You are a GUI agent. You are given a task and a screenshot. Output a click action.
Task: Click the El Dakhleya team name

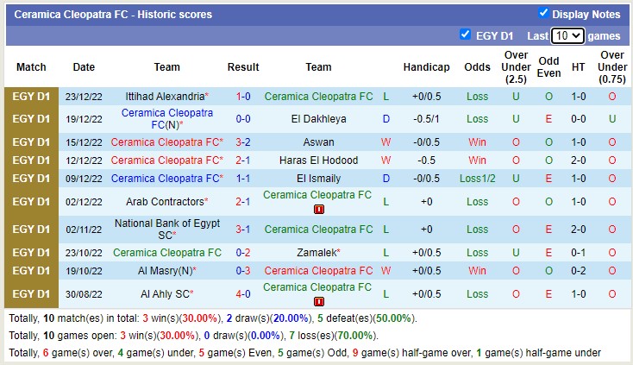tap(317, 119)
